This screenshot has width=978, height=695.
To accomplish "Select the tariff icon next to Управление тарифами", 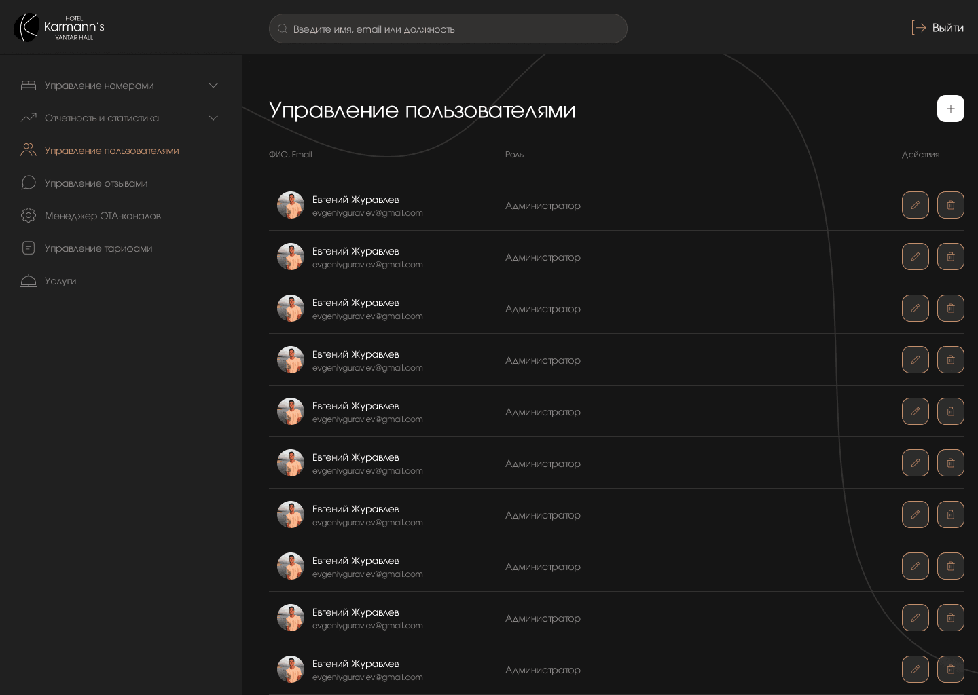I will coord(29,248).
